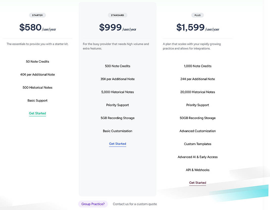The height and width of the screenshot is (210, 270).
Task: Click the 1,000 Note Credits feature
Action: [x=197, y=66]
